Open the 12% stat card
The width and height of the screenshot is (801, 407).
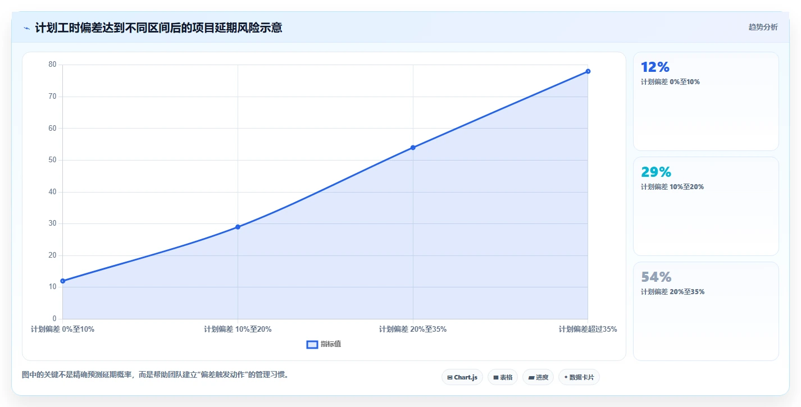[706, 101]
